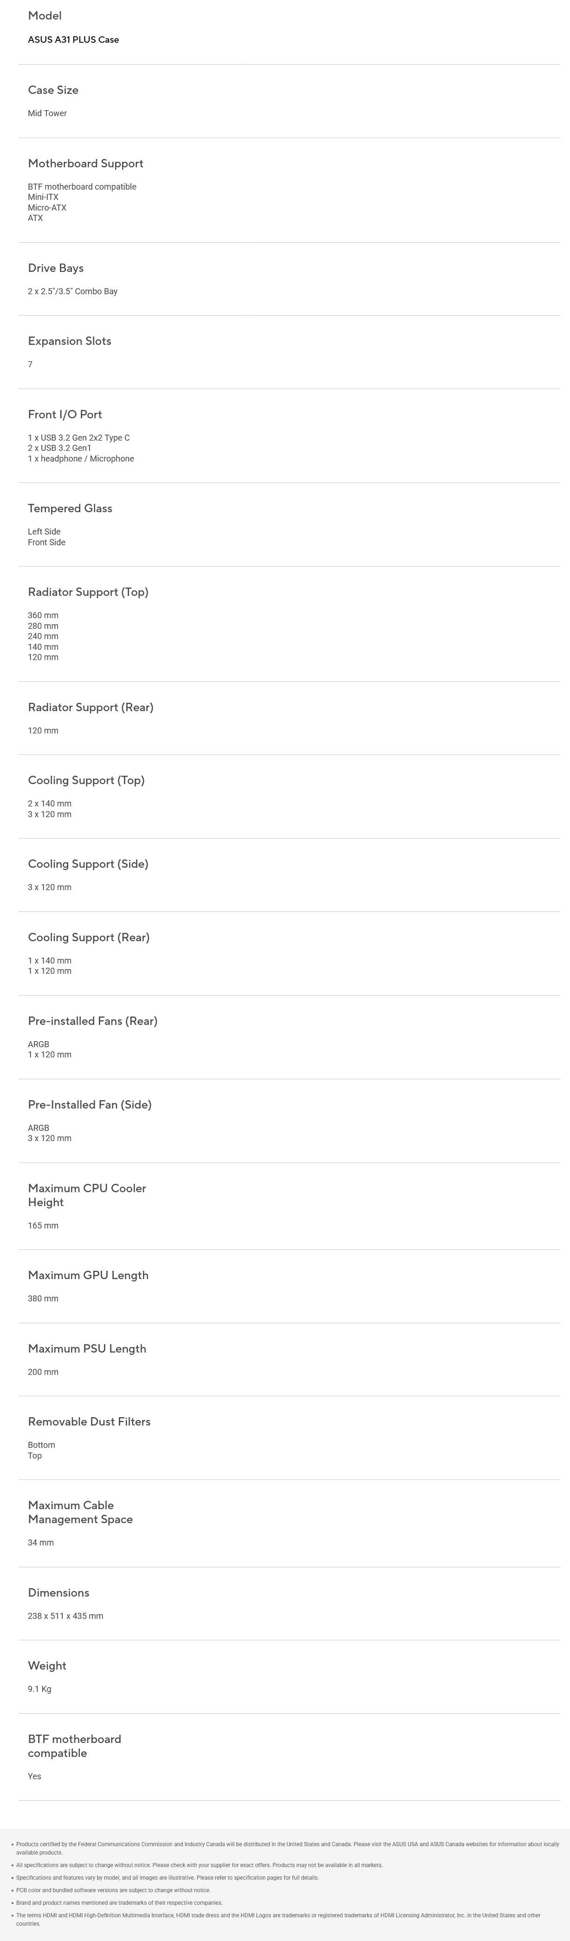
Task: Click the FCC and Industry Canada disclaimer text
Action: point(287,1849)
